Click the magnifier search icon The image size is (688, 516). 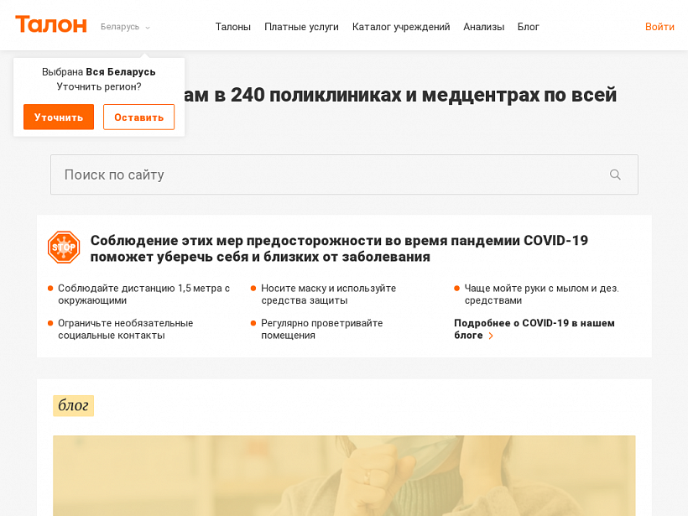point(615,175)
